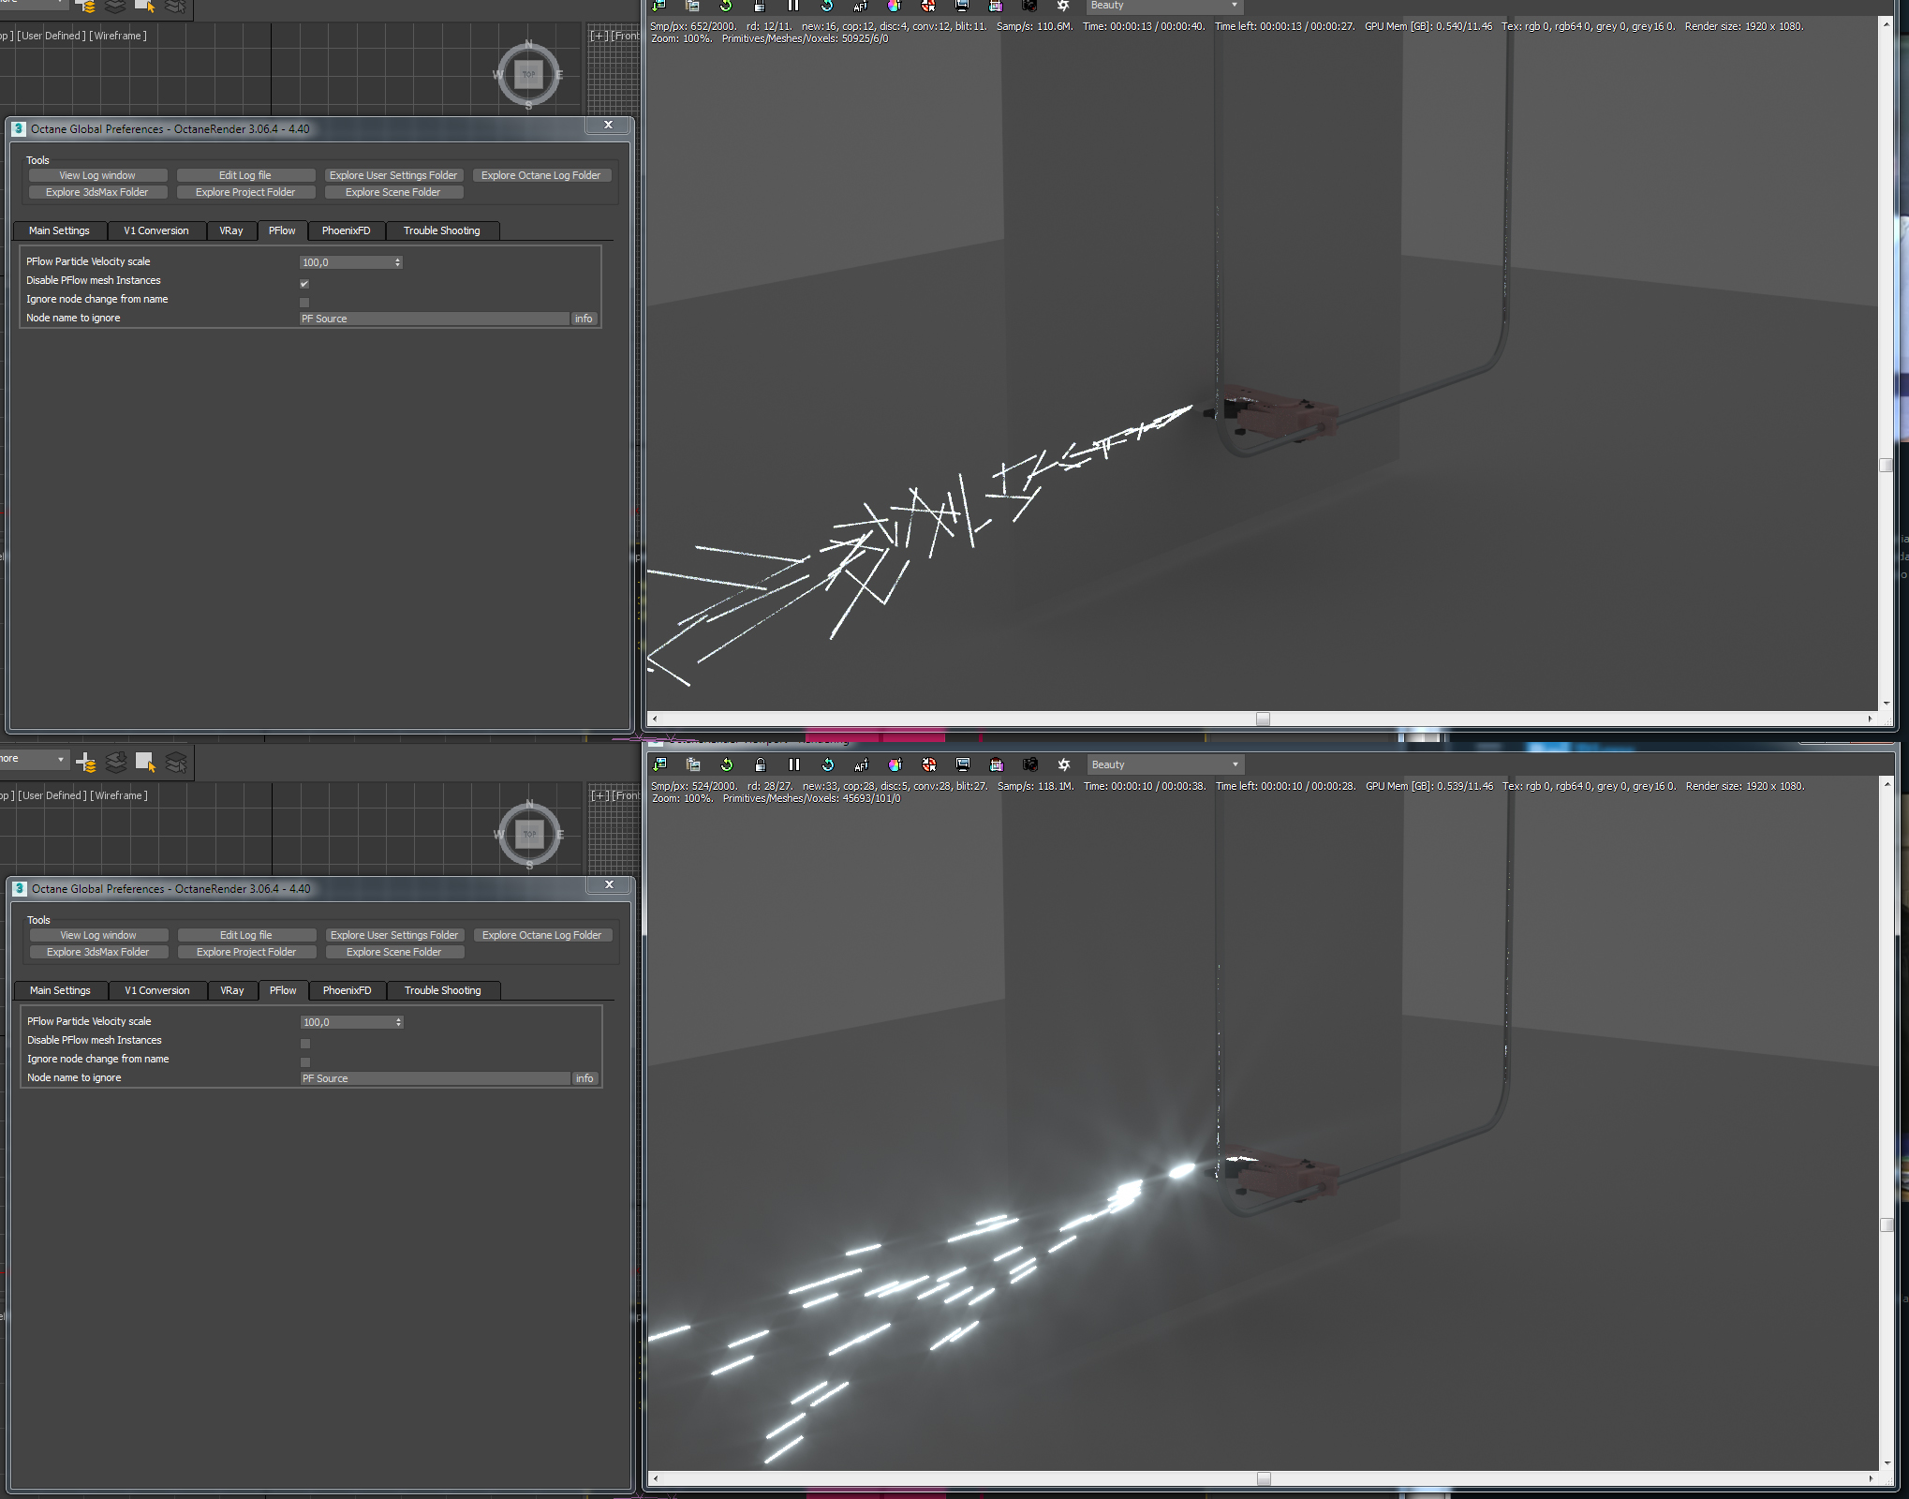The height and width of the screenshot is (1499, 1909).
Task: Click the lock viewport icon in lower render toolbar
Action: click(761, 764)
